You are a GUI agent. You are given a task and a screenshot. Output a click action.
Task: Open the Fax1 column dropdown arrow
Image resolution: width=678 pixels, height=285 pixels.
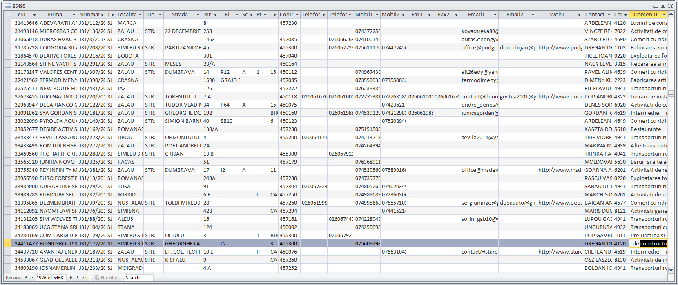point(429,15)
